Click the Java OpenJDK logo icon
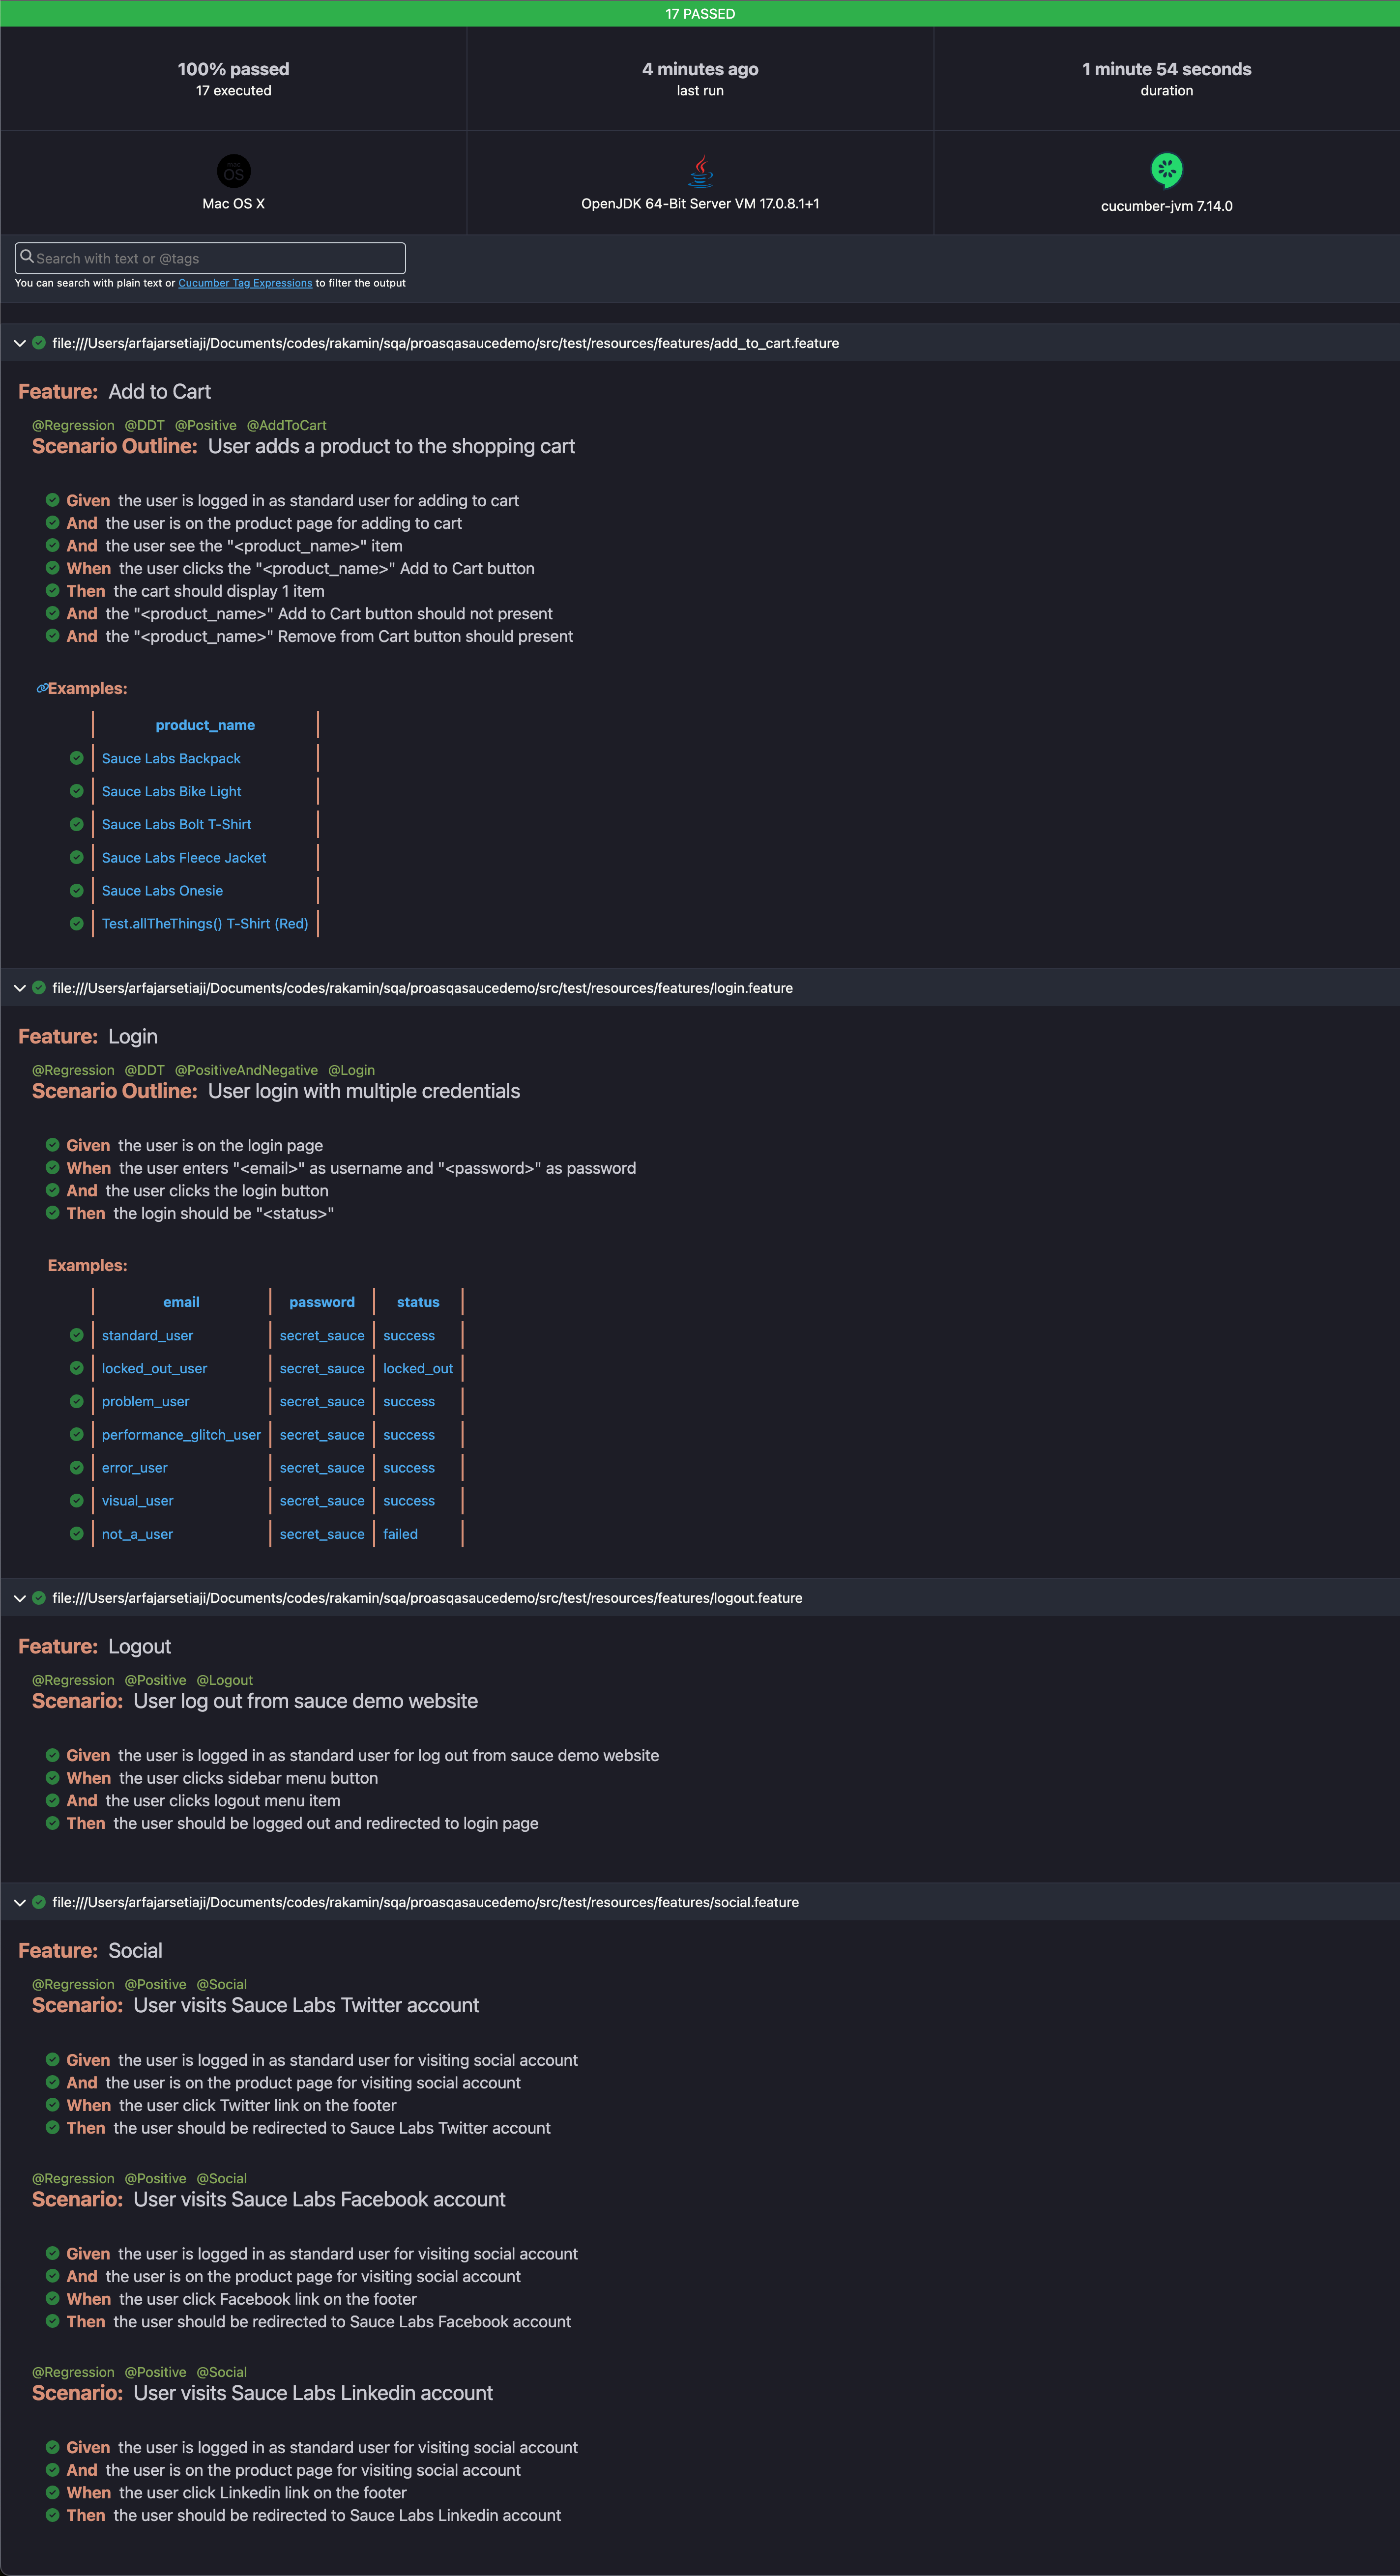 point(700,171)
